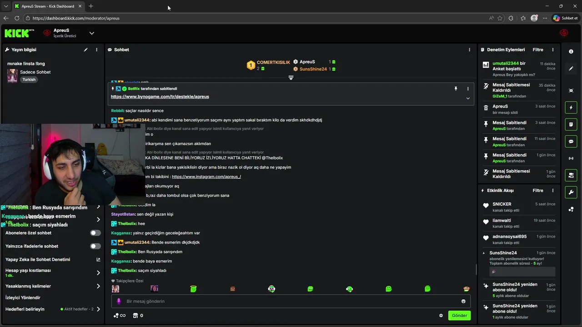Click İzleyici Yönlendir menu item
This screenshot has height=327, width=582.
pos(23,298)
